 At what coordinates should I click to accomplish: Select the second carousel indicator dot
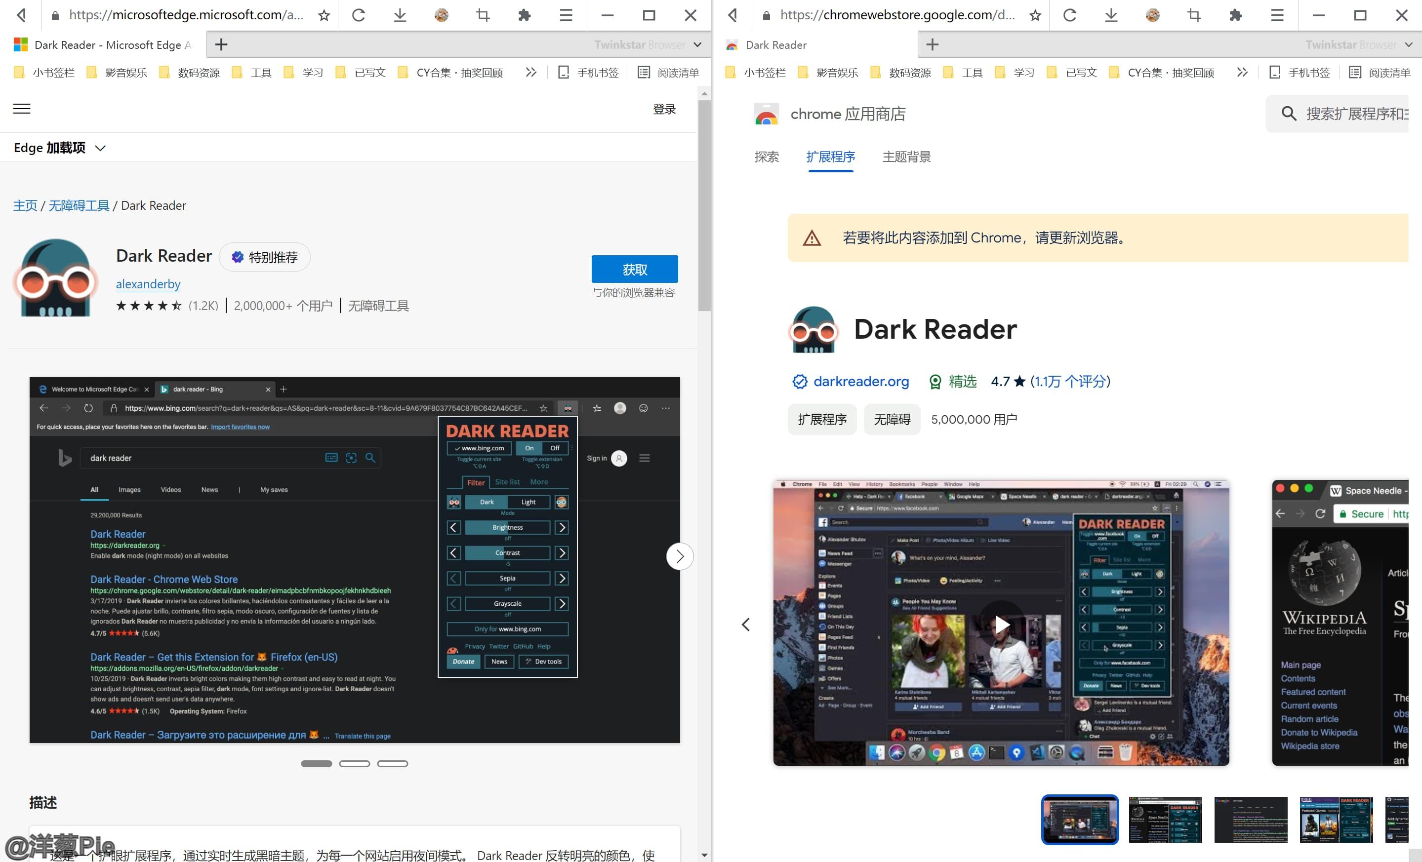click(x=355, y=763)
